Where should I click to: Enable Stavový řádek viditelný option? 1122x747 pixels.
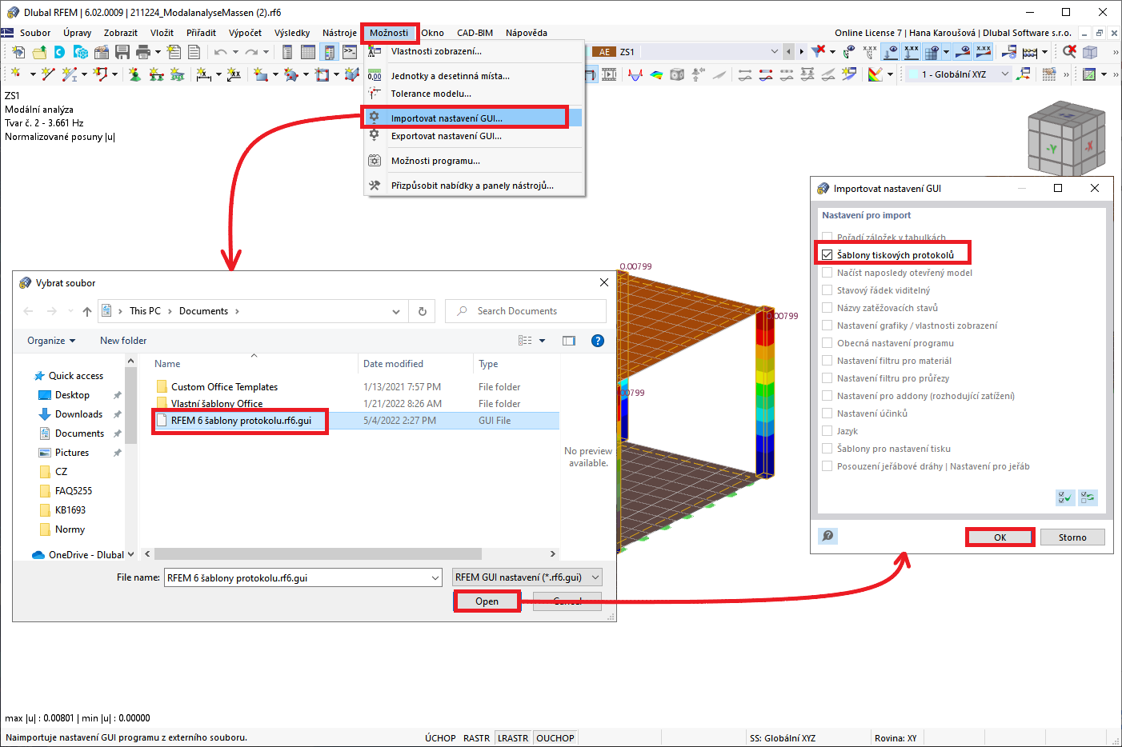click(827, 290)
